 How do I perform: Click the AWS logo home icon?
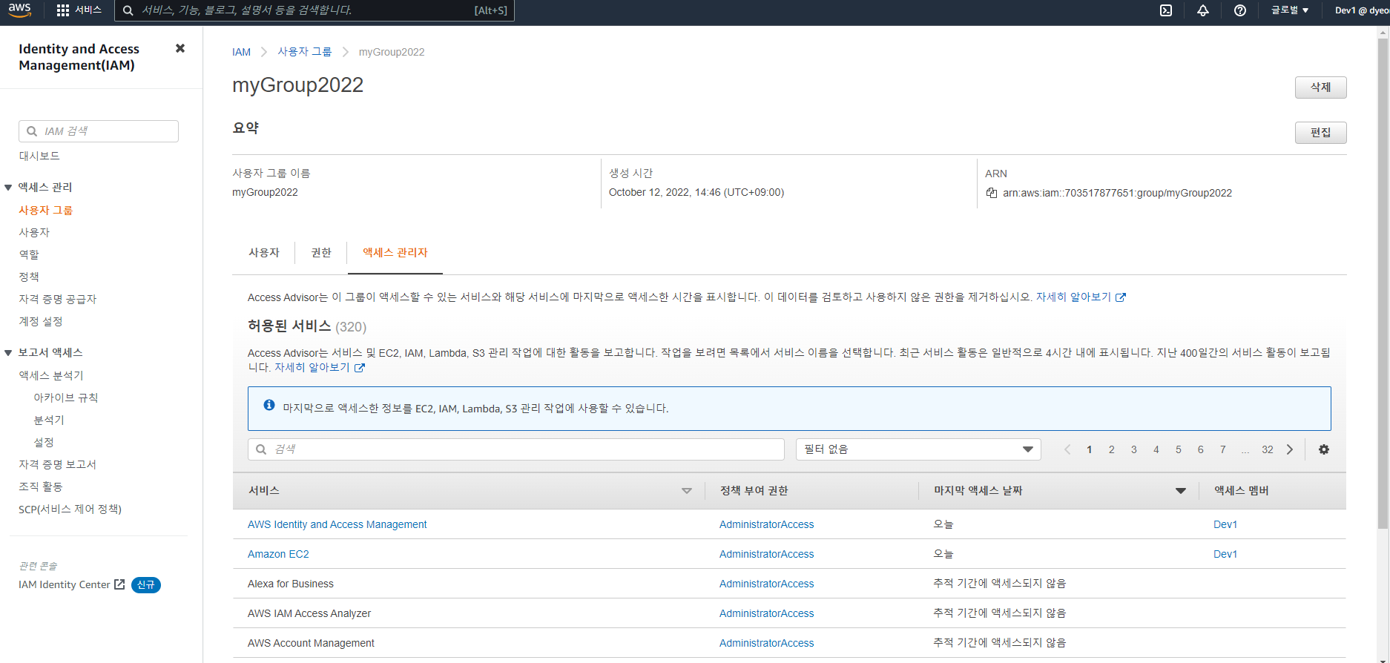click(x=20, y=10)
